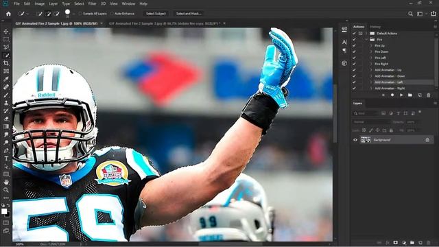Choose Add to Selection brush mode
The image size is (439, 247).
coord(48,14)
